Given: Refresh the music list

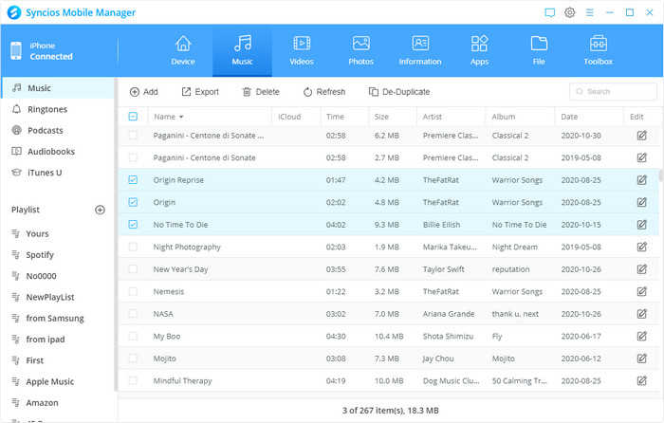Looking at the screenshot, I should [324, 92].
